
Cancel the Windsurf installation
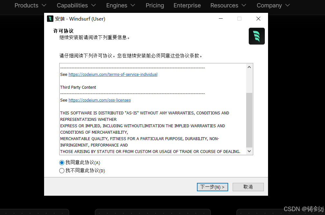(x=248, y=187)
